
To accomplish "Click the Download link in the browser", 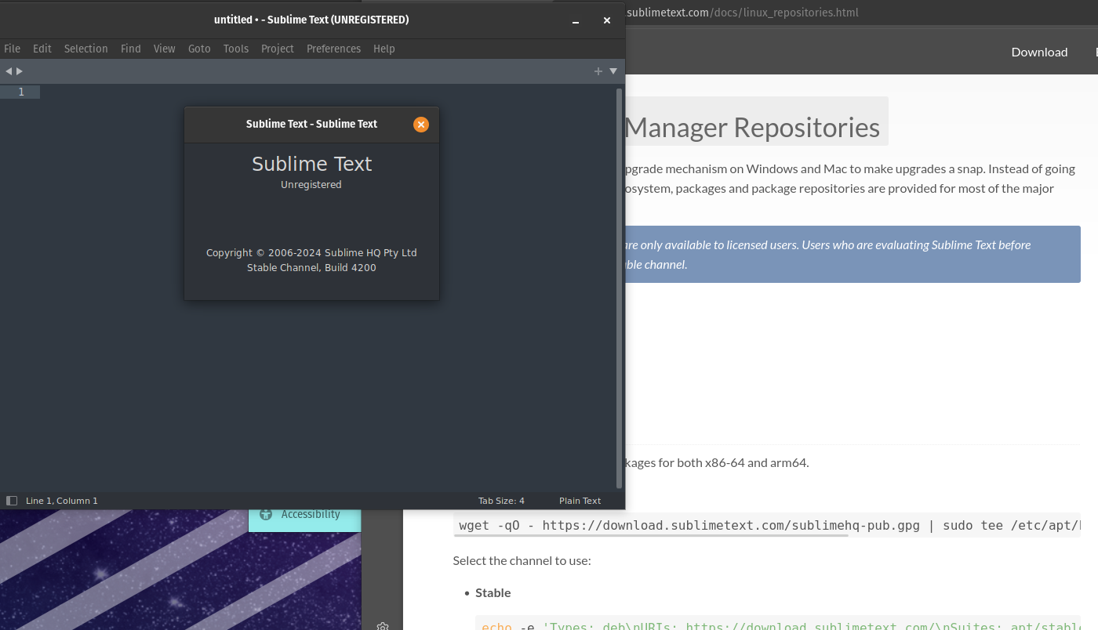I will pyautogui.click(x=1039, y=52).
